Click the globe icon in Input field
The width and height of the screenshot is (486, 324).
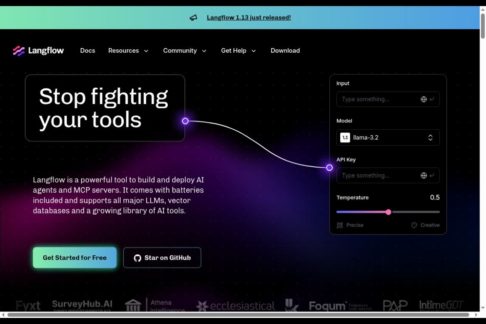(x=424, y=99)
